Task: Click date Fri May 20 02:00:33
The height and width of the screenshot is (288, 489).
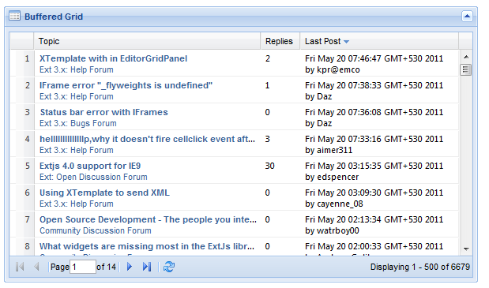Action: 374,246
